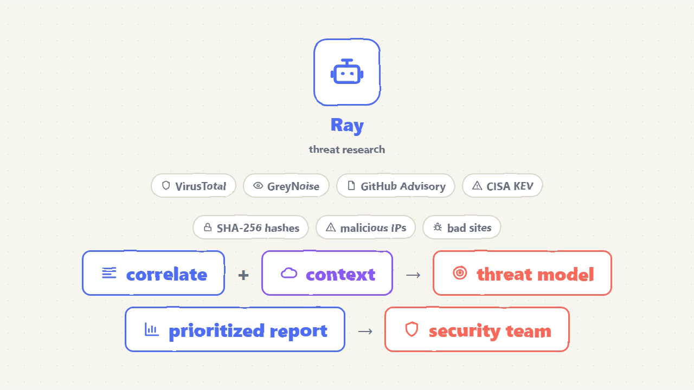This screenshot has width=694, height=390.
Task: Select the bad sites chip label
Action: point(469,227)
